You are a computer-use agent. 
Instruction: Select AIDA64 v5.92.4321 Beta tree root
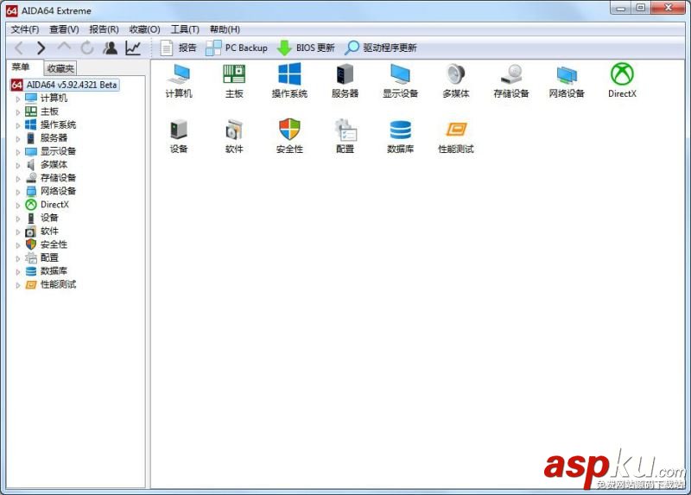point(65,85)
